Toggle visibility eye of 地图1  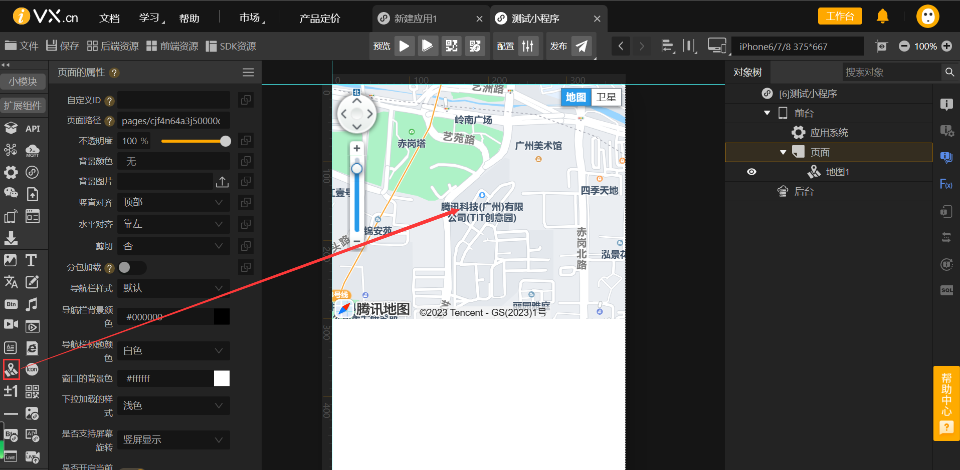(x=751, y=172)
